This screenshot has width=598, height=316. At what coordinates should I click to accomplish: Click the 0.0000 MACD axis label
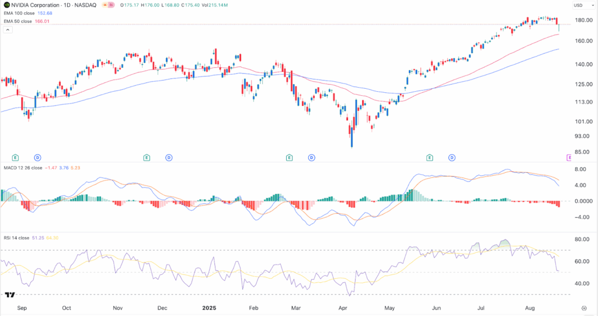583,201
